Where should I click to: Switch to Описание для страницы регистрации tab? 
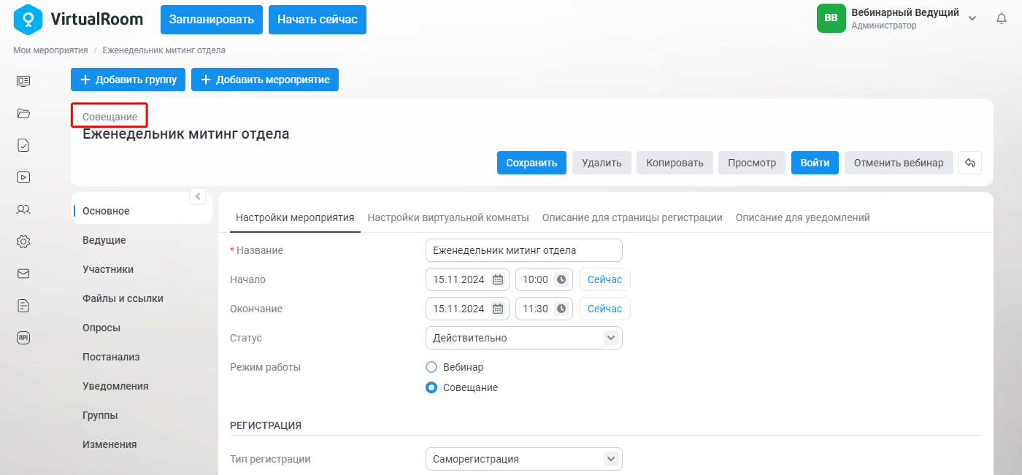(632, 217)
